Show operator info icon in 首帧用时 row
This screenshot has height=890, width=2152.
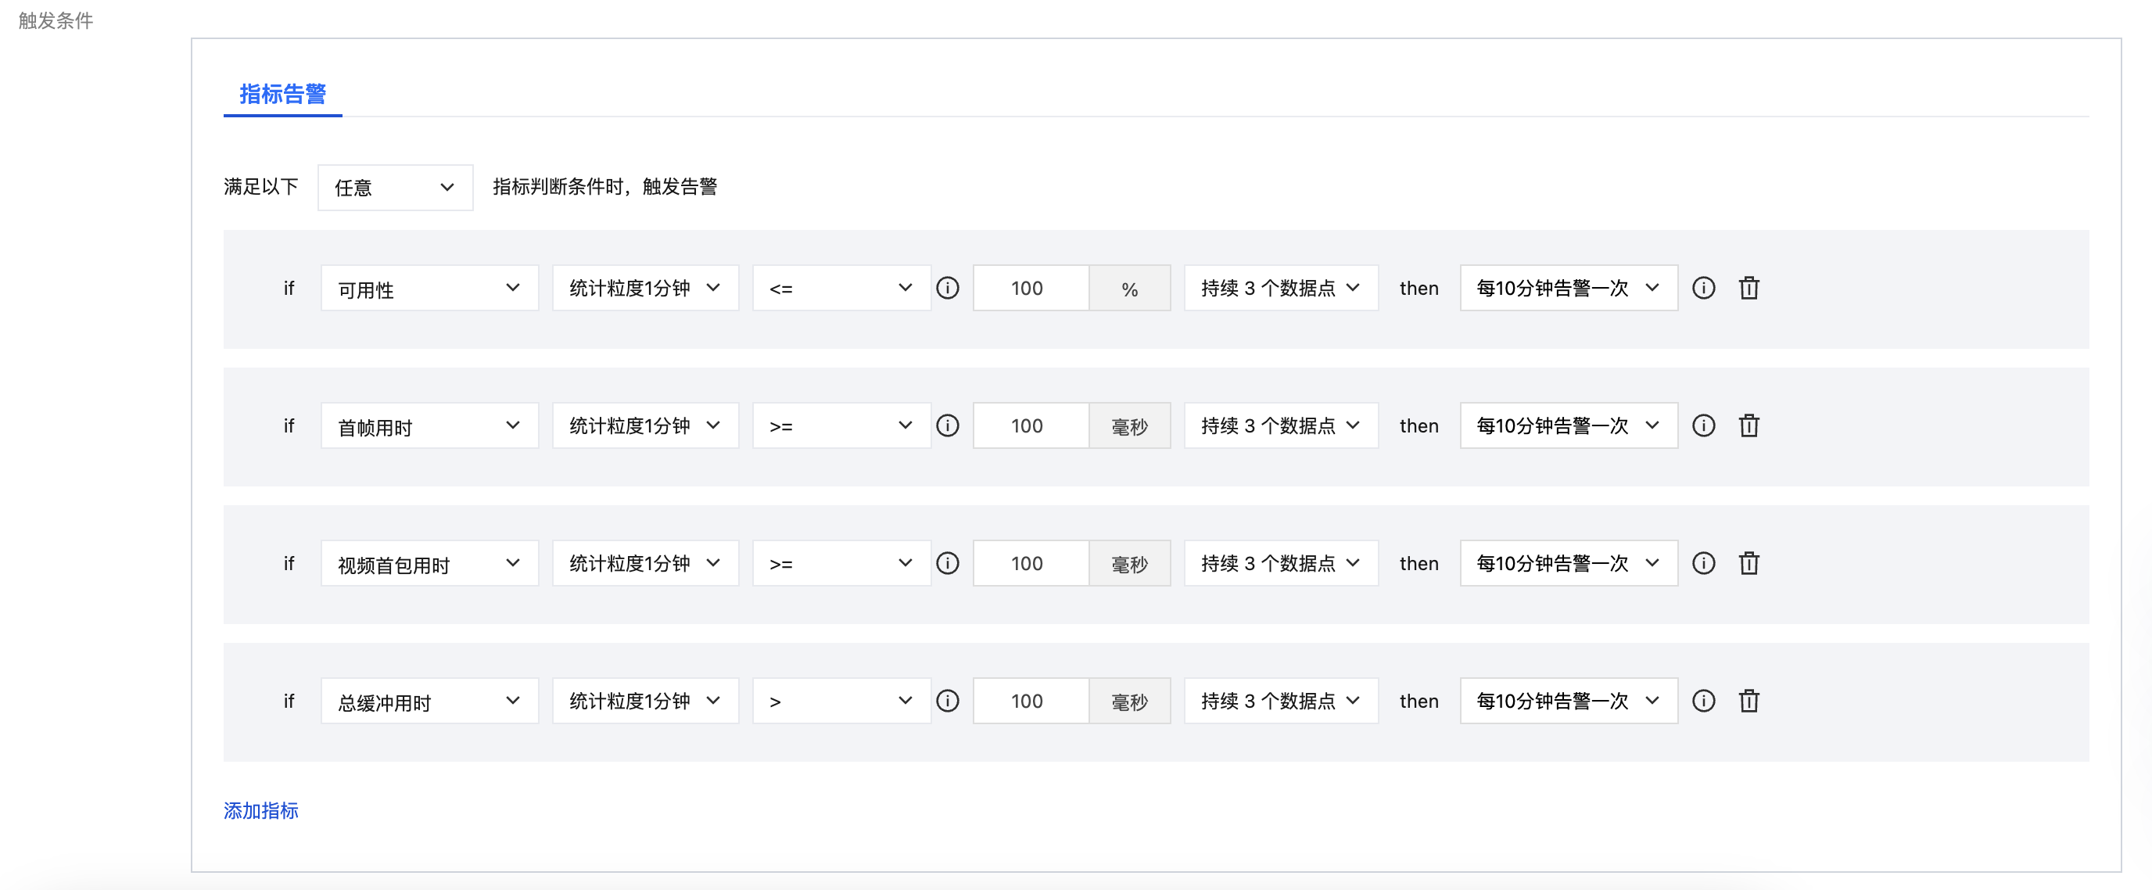click(947, 426)
